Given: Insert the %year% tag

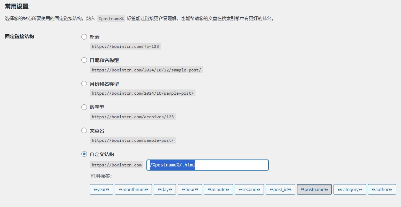Looking at the screenshot, I should pyautogui.click(x=101, y=189).
